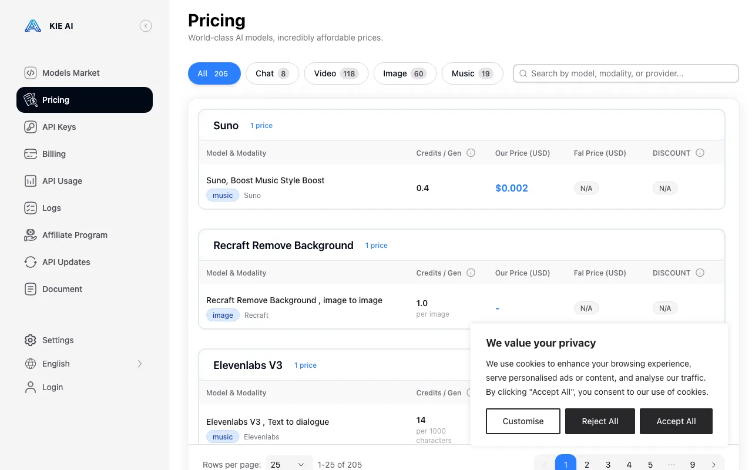The image size is (752, 470).
Task: Click the Reject All cookie button
Action: (600, 421)
